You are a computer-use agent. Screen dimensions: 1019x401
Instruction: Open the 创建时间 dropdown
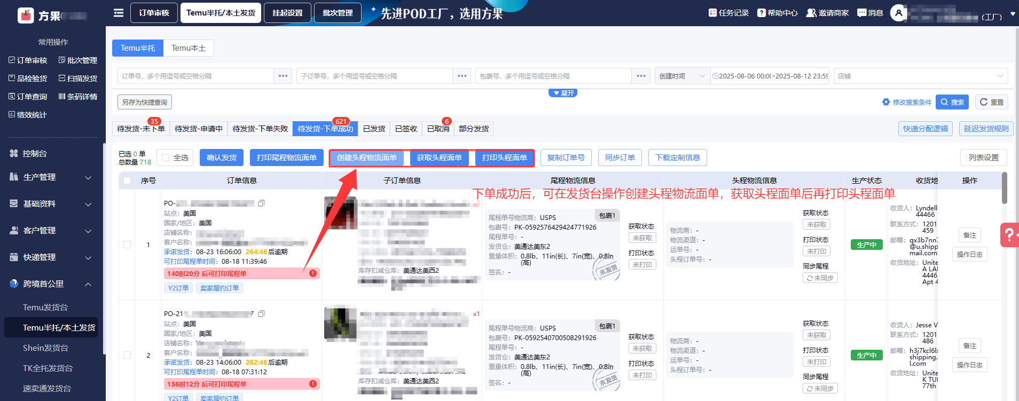click(683, 76)
